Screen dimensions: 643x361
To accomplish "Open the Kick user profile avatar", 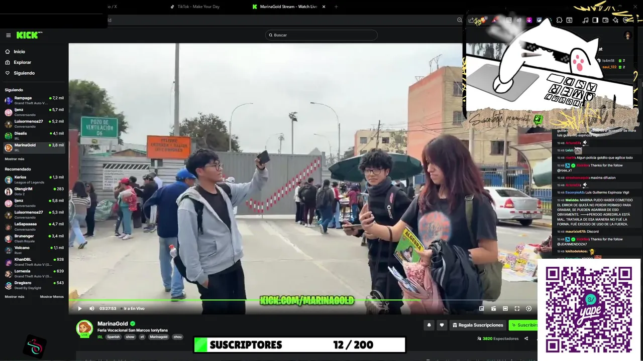I will (627, 35).
